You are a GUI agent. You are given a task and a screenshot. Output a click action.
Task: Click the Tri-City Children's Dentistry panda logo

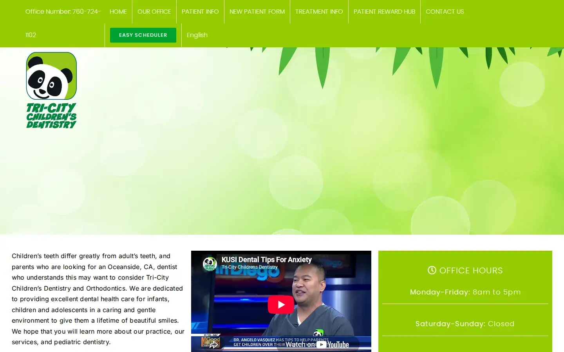coord(51,90)
